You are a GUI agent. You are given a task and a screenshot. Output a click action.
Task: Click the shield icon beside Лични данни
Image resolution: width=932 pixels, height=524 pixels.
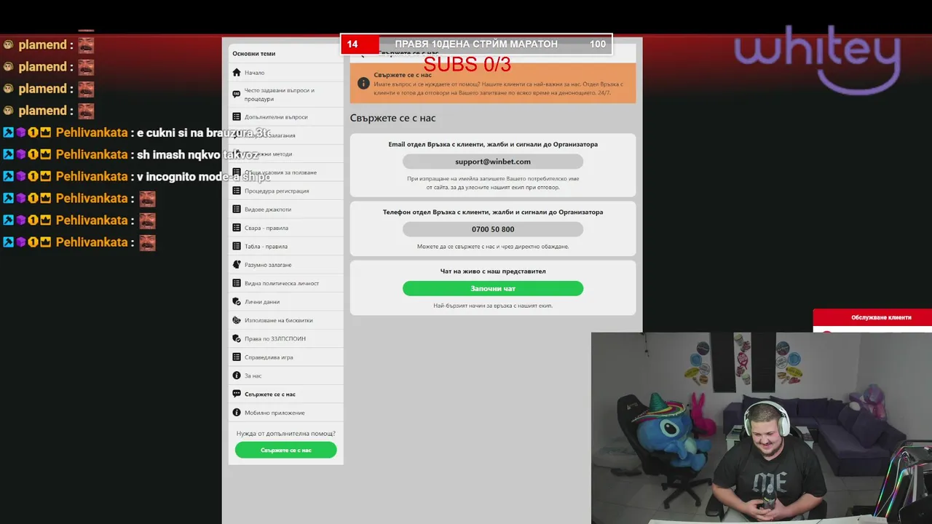tap(237, 301)
